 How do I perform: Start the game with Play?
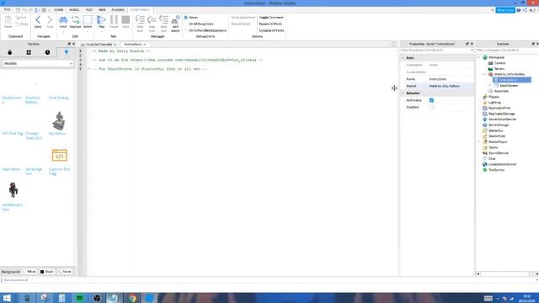point(101,22)
